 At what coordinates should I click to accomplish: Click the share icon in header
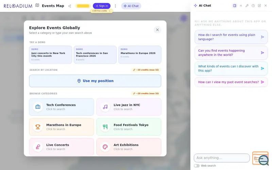coord(70,6)
